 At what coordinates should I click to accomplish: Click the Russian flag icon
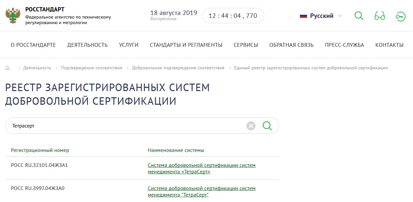[x=303, y=16]
